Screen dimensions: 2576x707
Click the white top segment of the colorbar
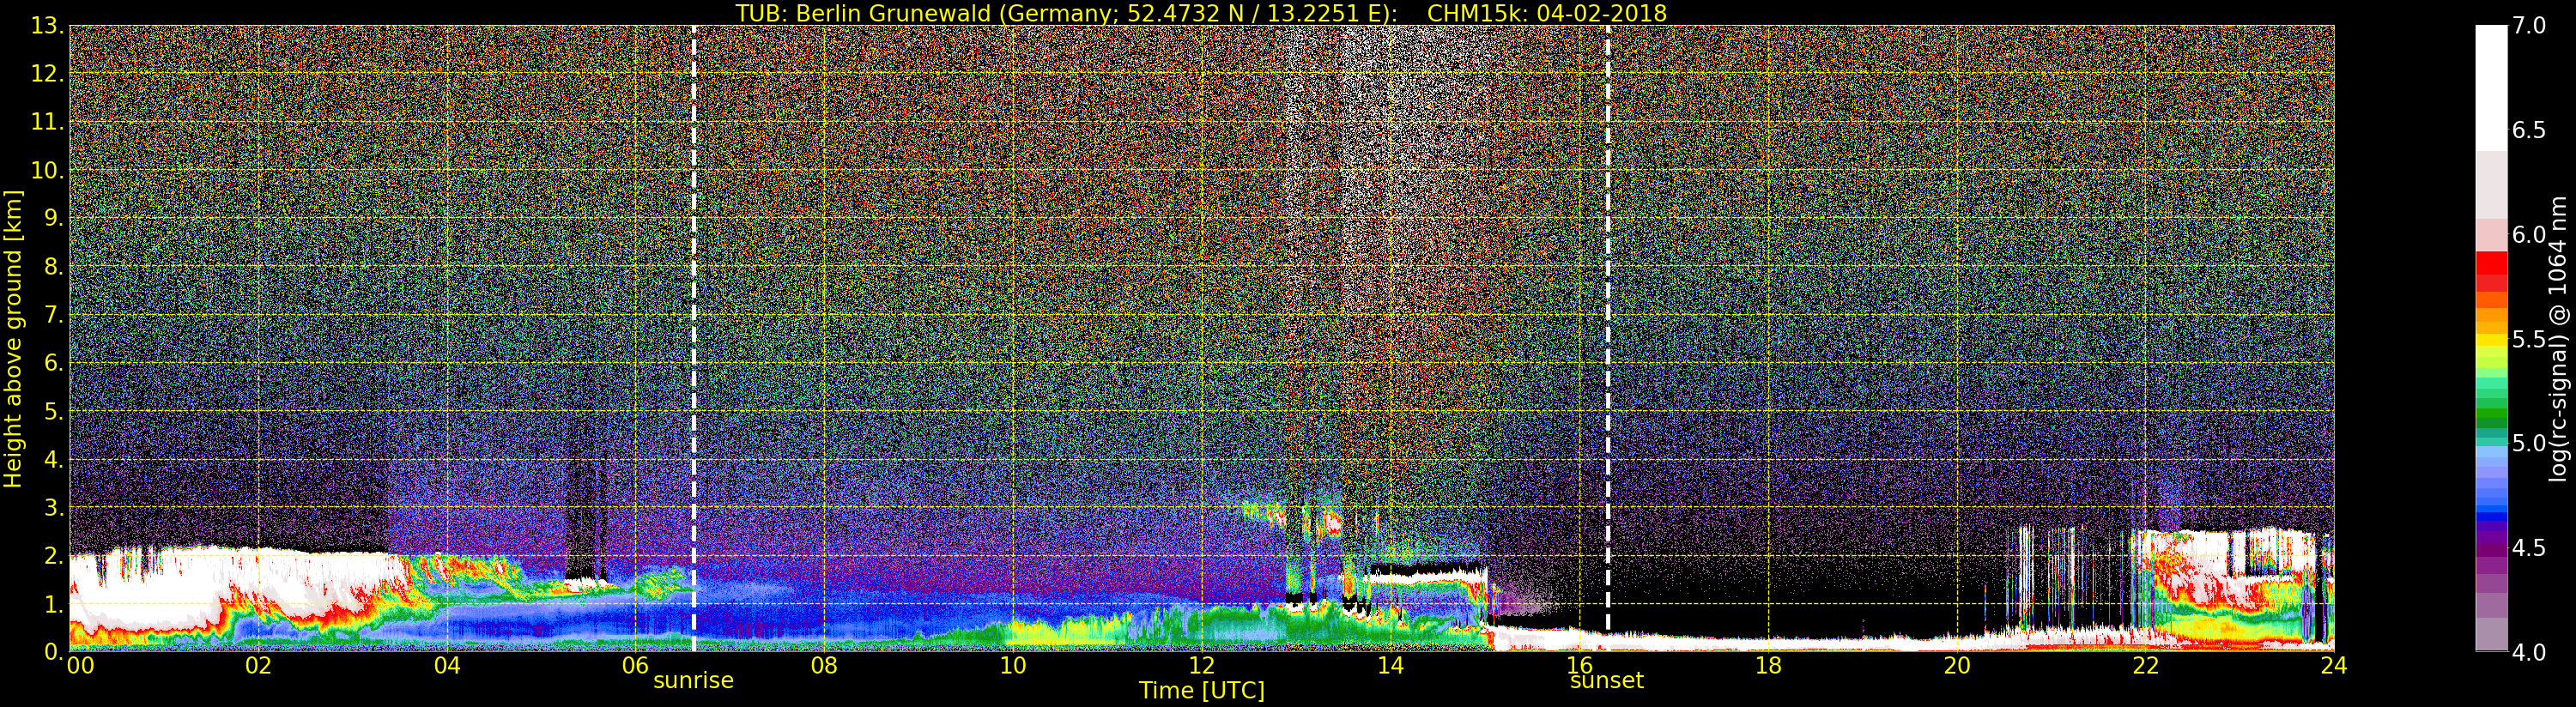point(2491,88)
